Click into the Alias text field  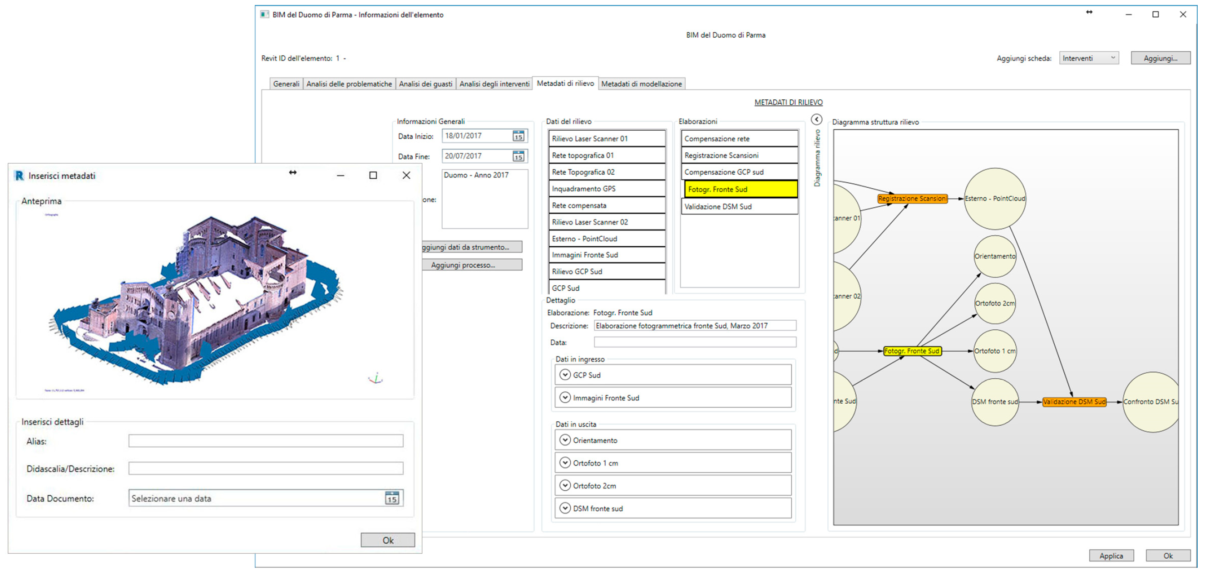click(x=266, y=441)
